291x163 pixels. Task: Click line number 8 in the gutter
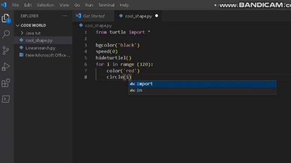pyautogui.click(x=85, y=77)
